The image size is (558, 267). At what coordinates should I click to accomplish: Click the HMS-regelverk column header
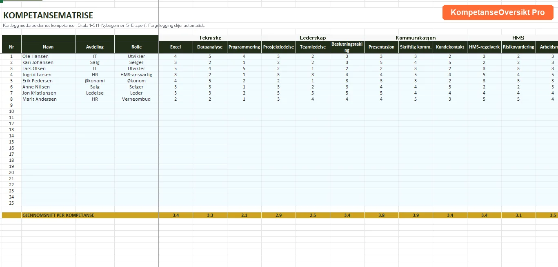[484, 47]
